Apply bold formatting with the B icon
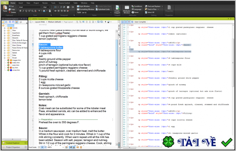Viewport: 236px width, 151px height. (x=20, y=11)
